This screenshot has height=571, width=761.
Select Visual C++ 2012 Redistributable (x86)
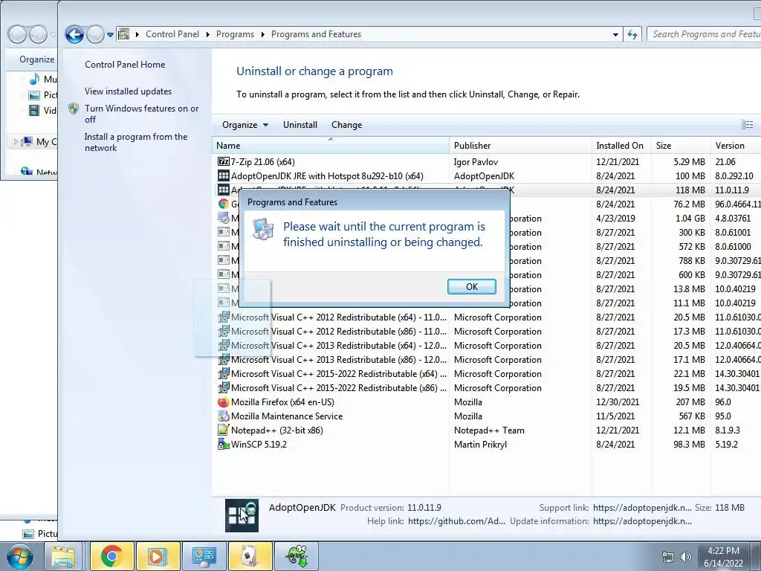[338, 331]
